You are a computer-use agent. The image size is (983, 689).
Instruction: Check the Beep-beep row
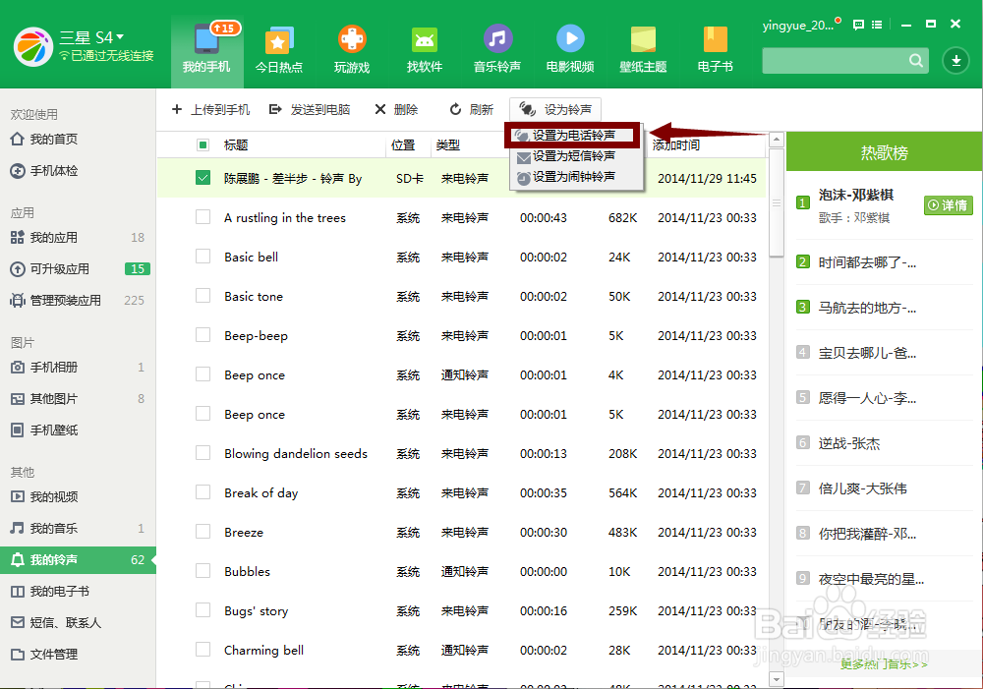tap(202, 335)
